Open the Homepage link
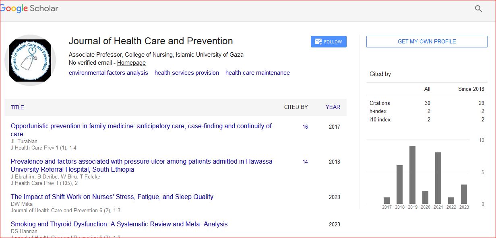This screenshot has height=238, width=496. (x=131, y=63)
